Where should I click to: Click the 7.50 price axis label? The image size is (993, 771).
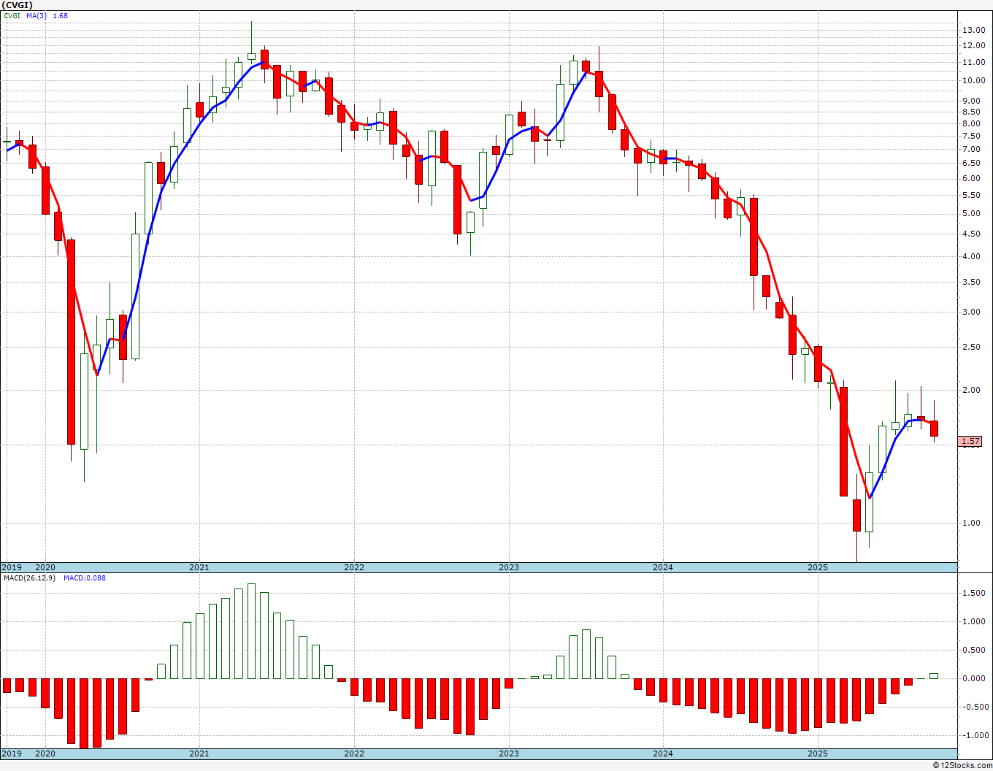[972, 136]
